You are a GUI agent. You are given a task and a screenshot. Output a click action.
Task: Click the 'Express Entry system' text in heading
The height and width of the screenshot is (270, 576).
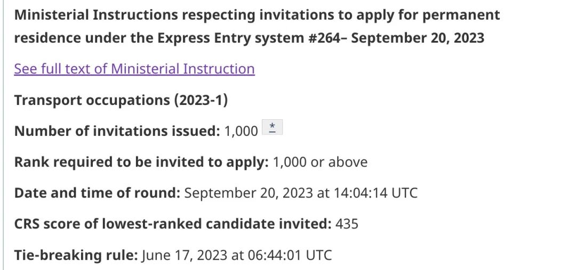pos(231,38)
